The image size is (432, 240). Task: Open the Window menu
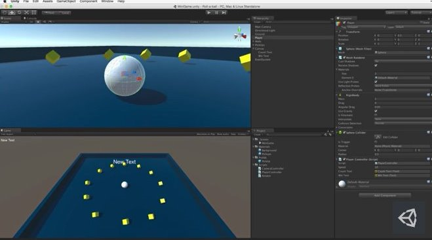coord(107,1)
